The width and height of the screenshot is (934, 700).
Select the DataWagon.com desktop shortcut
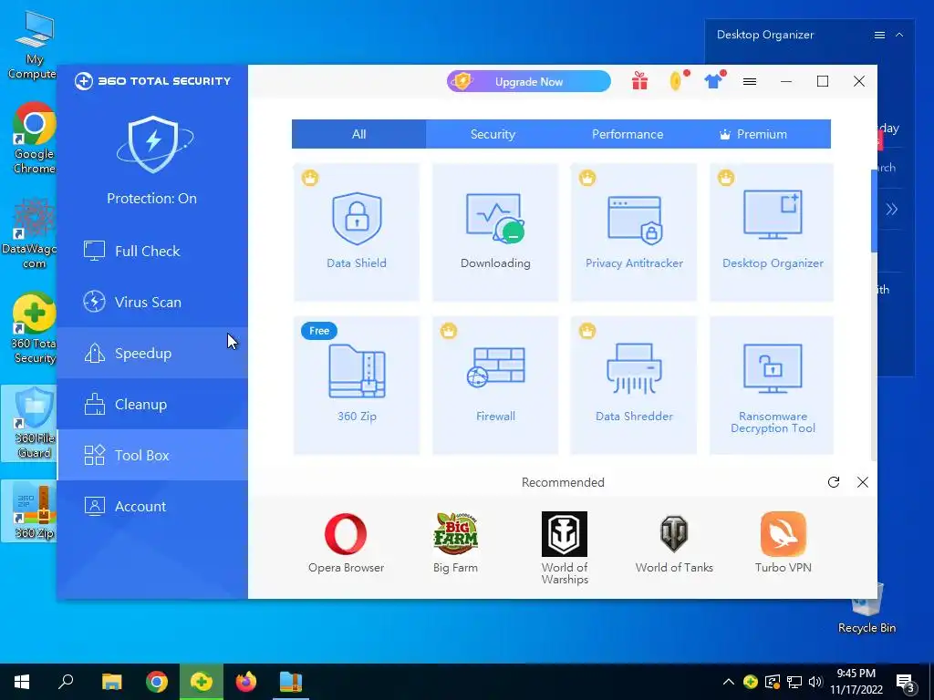coord(31,233)
